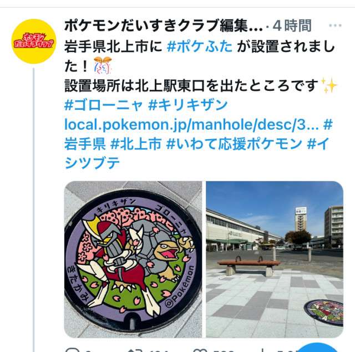Tap the heart like icon

click(200, 350)
